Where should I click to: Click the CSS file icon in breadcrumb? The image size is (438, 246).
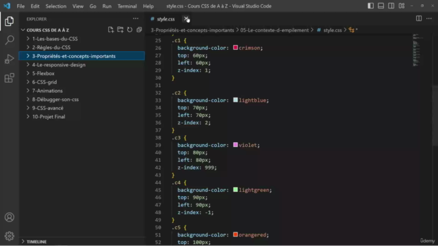click(x=319, y=30)
